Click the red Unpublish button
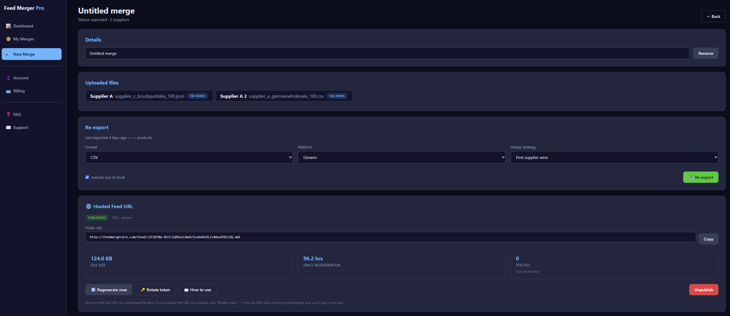Screen dimensions: 730x316 pos(704,290)
